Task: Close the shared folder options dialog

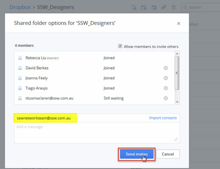Action: click(x=179, y=24)
